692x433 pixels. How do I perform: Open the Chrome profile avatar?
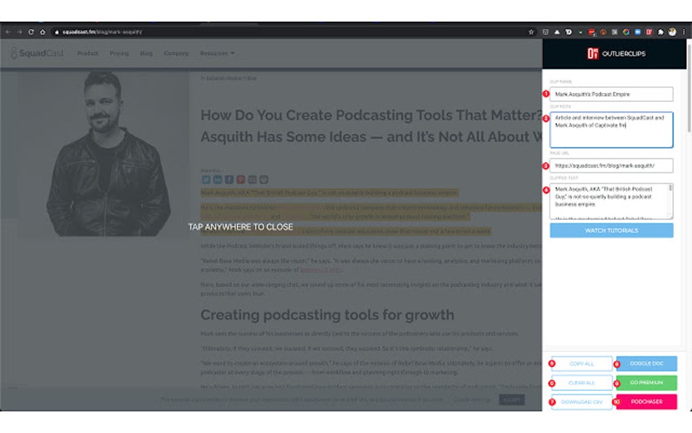click(671, 31)
